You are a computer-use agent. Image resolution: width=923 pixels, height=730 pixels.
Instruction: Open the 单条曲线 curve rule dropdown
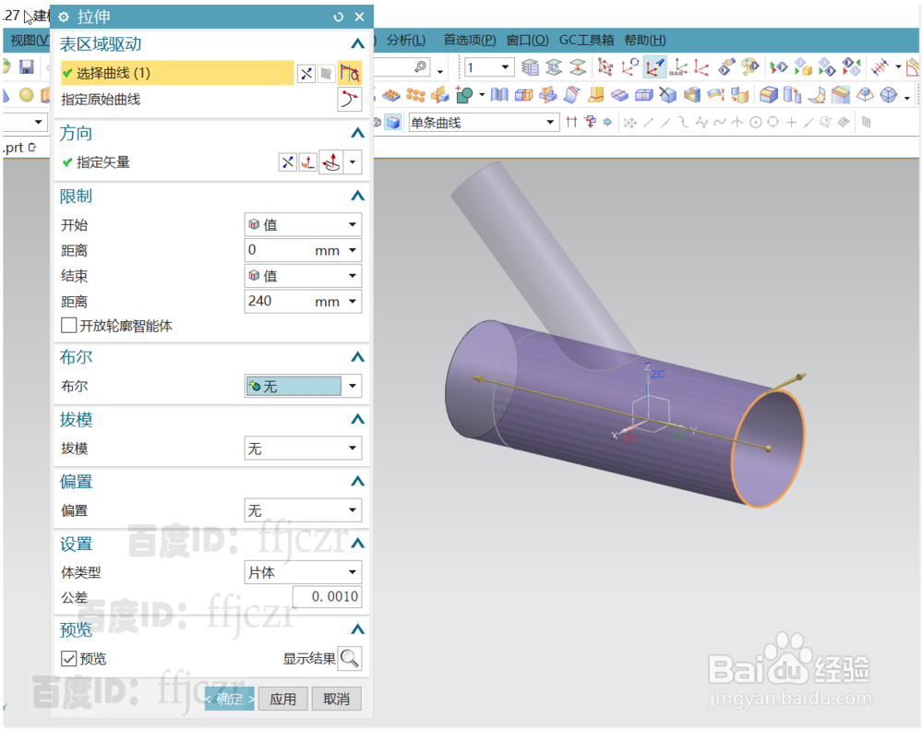(484, 123)
